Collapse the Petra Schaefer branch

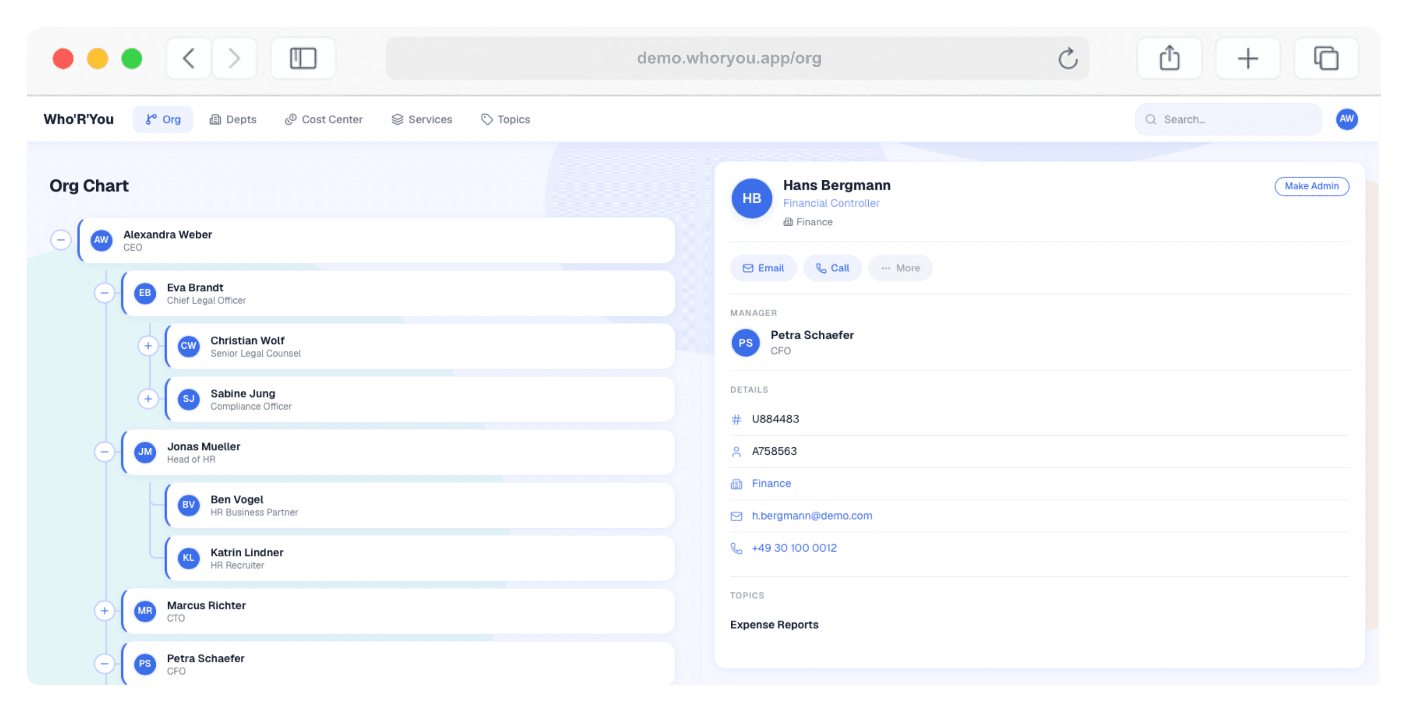point(104,664)
